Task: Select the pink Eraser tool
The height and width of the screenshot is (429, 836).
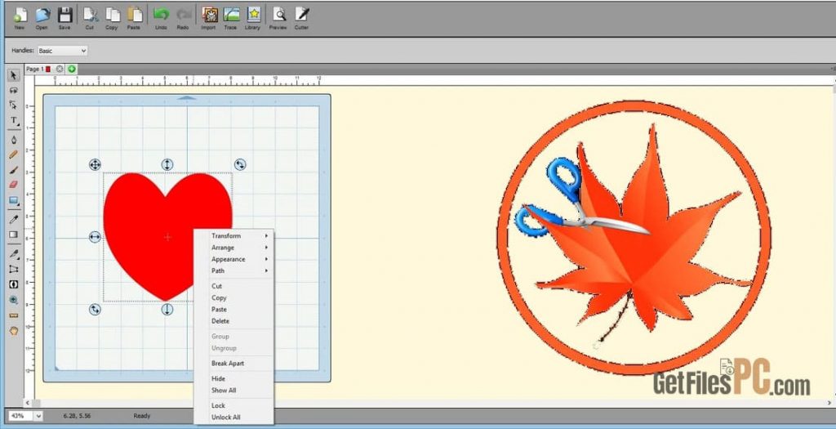Action: (x=14, y=185)
